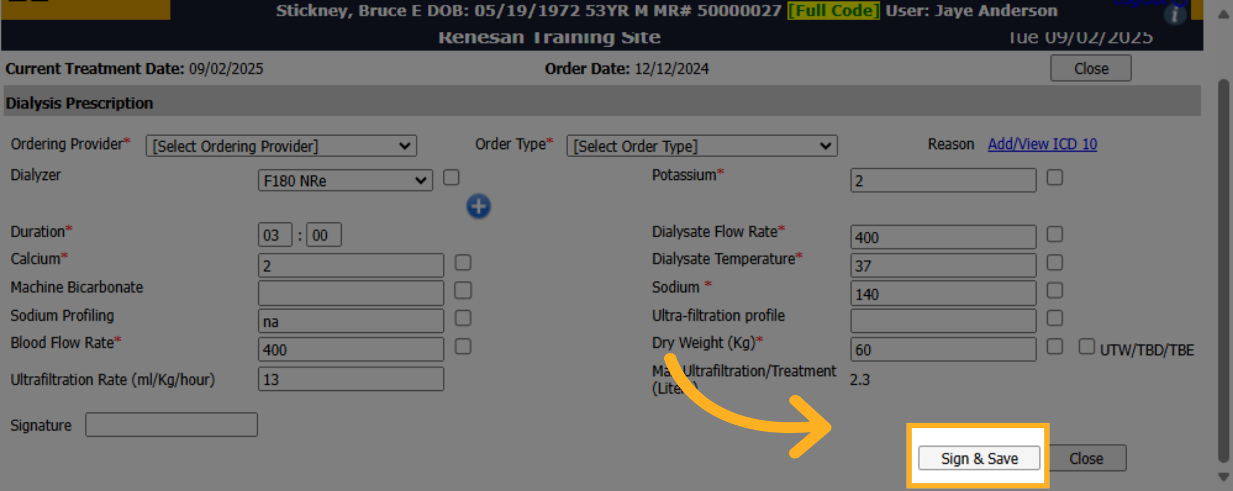This screenshot has height=491, width=1233.
Task: Open the Add/View ICD 10 link
Action: [1042, 144]
